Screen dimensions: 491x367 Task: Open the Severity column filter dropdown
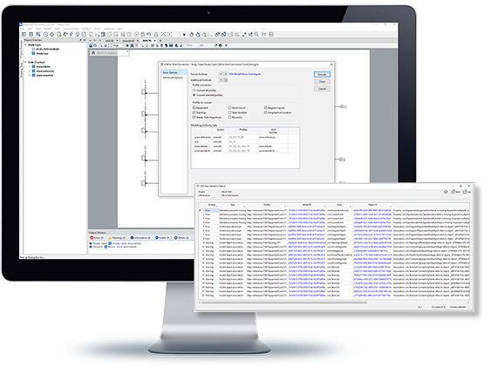pos(216,206)
